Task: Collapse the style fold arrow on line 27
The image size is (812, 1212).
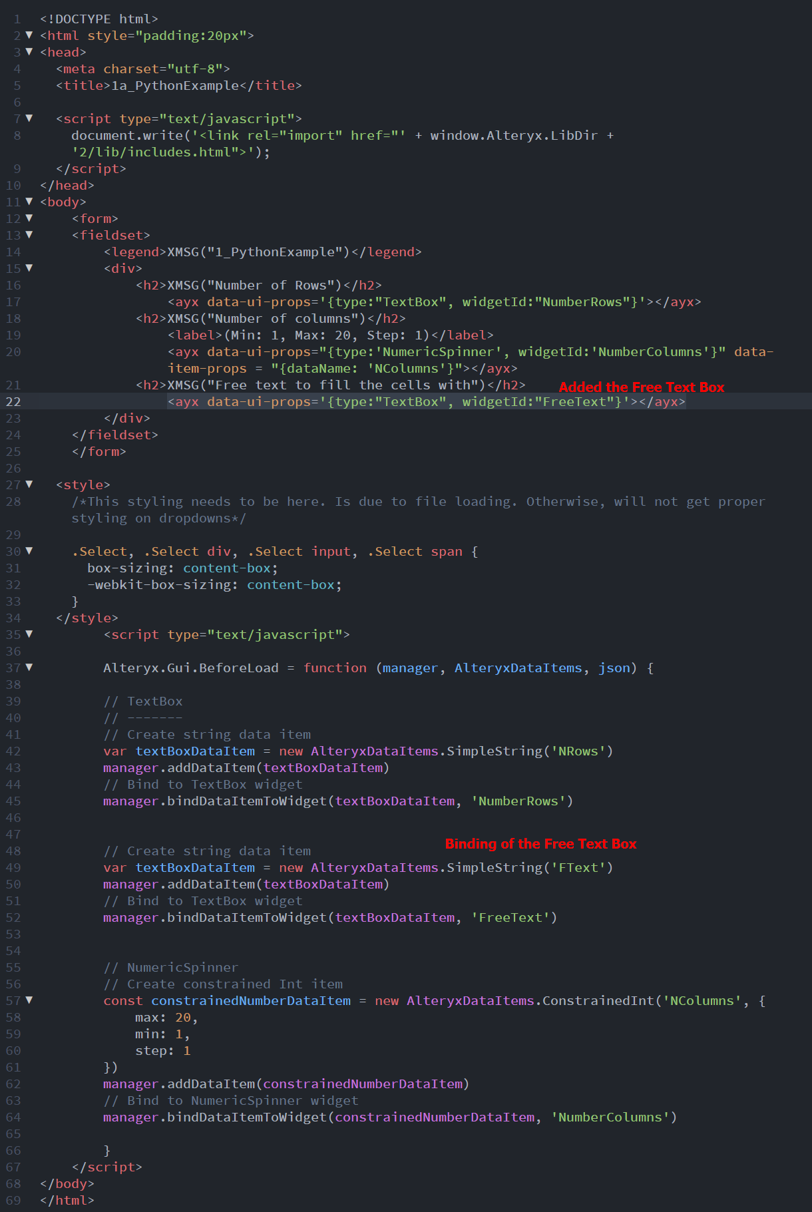Action: 29,484
